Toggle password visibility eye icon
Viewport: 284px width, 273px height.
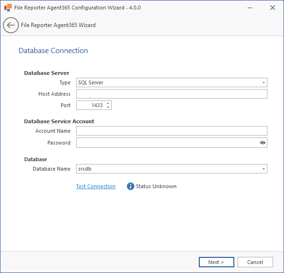[x=263, y=143]
